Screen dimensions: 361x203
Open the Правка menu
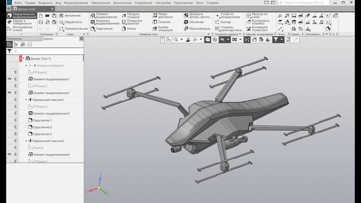point(30,3)
